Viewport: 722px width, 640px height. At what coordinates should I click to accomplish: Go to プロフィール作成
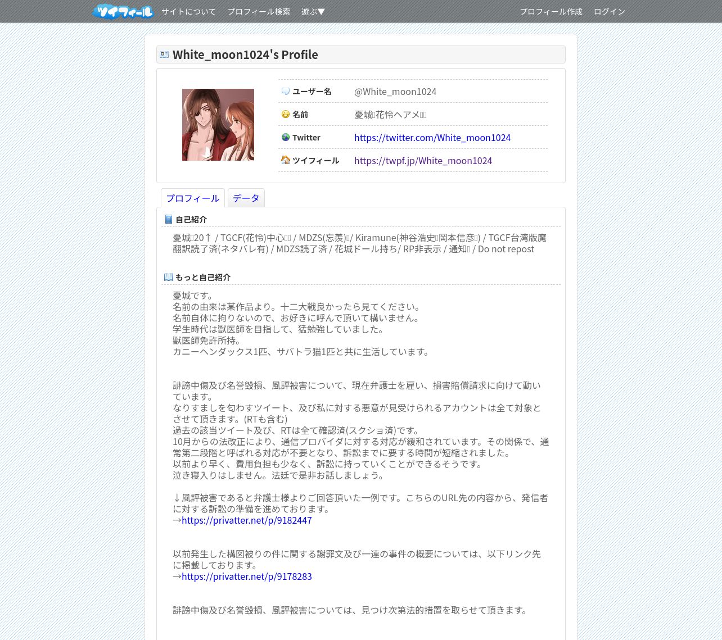click(x=551, y=11)
